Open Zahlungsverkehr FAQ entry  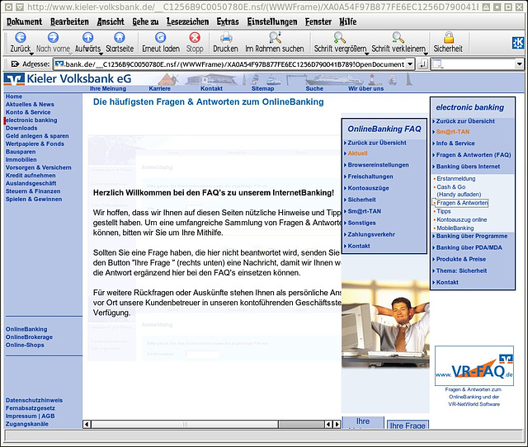tap(371, 234)
